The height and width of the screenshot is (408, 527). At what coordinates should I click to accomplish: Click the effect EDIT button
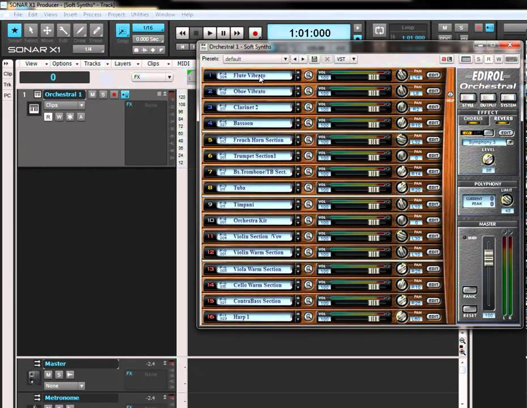506,133
